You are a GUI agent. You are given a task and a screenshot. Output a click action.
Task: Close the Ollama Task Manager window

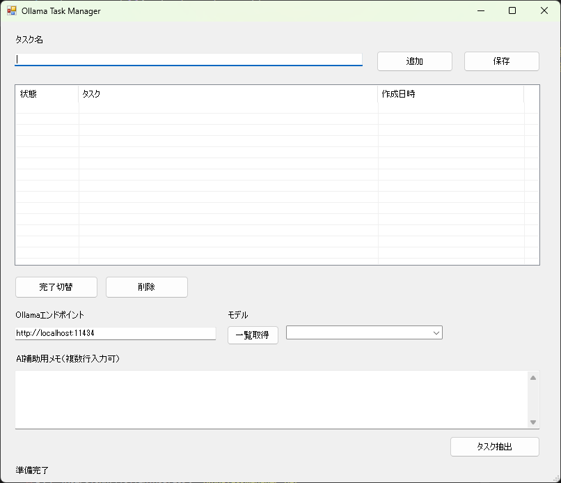tap(544, 11)
